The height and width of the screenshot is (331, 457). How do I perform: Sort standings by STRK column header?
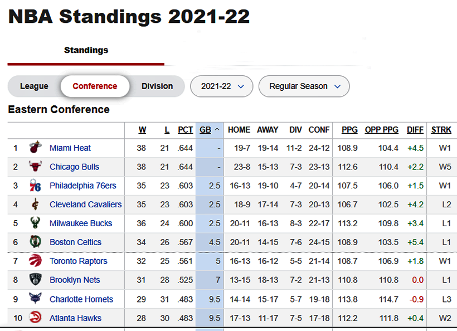point(441,130)
